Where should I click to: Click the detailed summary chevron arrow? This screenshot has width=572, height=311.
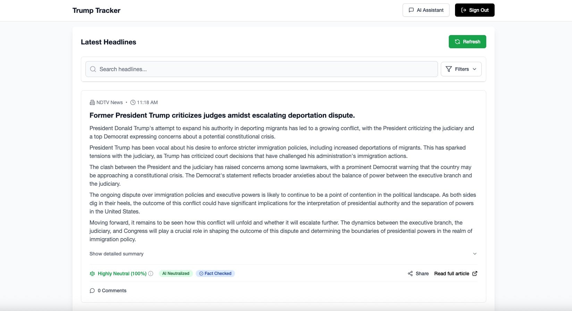[x=475, y=254]
